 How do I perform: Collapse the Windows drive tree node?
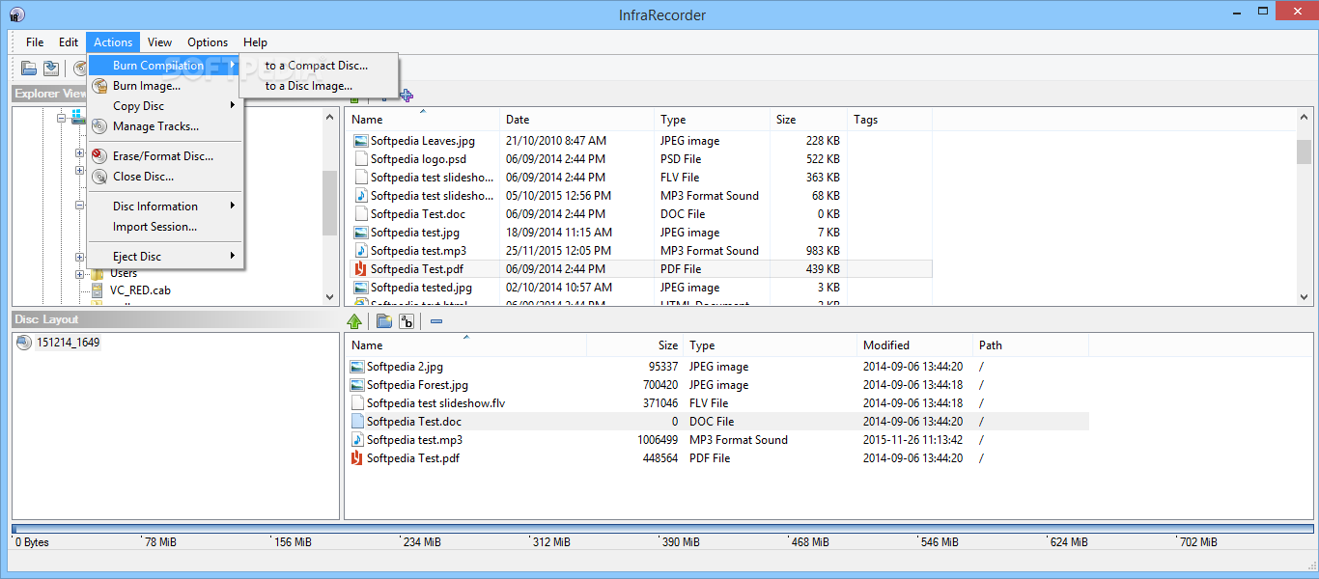[61, 118]
